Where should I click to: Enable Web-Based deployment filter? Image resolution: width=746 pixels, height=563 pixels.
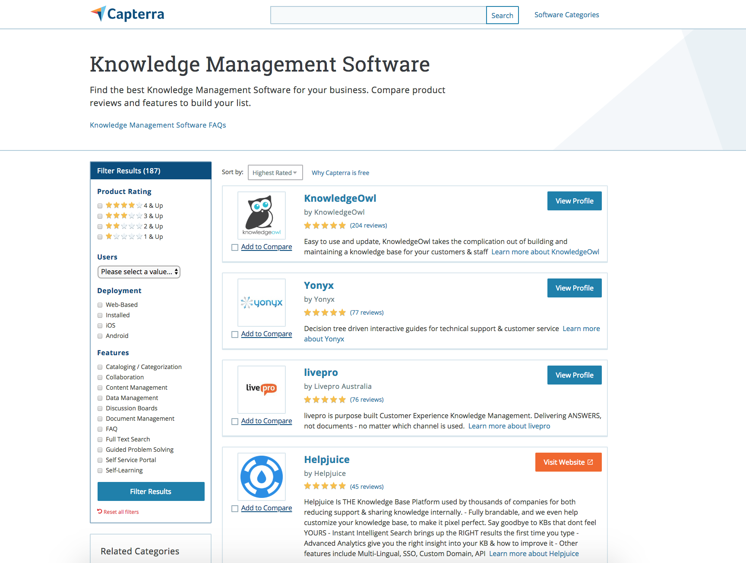click(100, 305)
